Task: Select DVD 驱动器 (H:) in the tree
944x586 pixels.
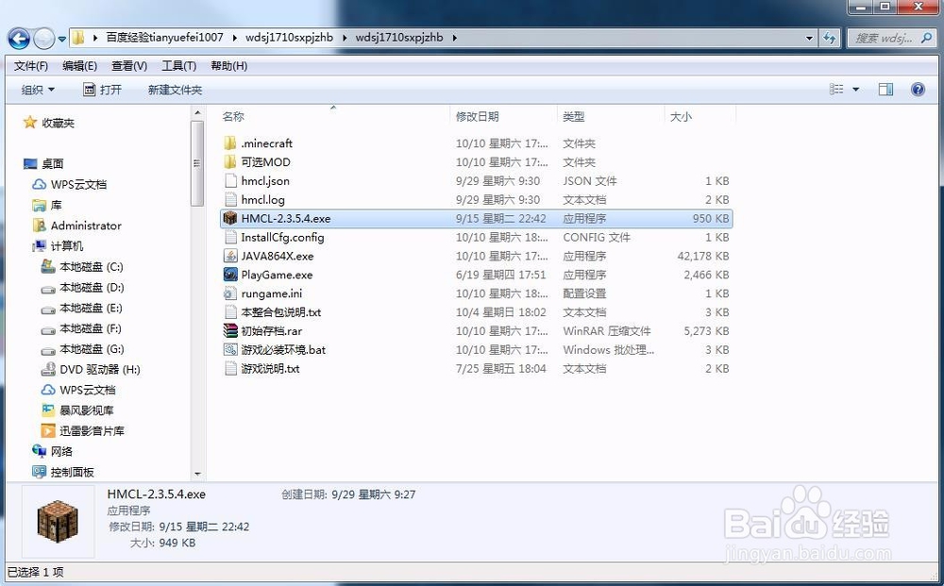Action: [99, 369]
